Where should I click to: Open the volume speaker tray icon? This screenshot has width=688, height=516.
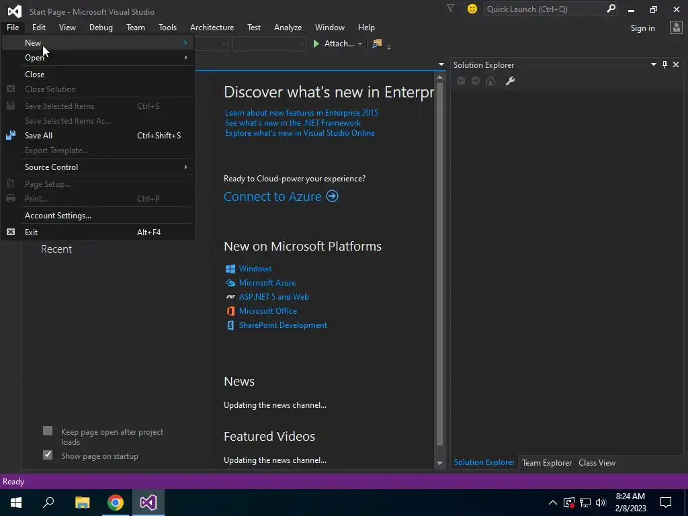coord(601,503)
